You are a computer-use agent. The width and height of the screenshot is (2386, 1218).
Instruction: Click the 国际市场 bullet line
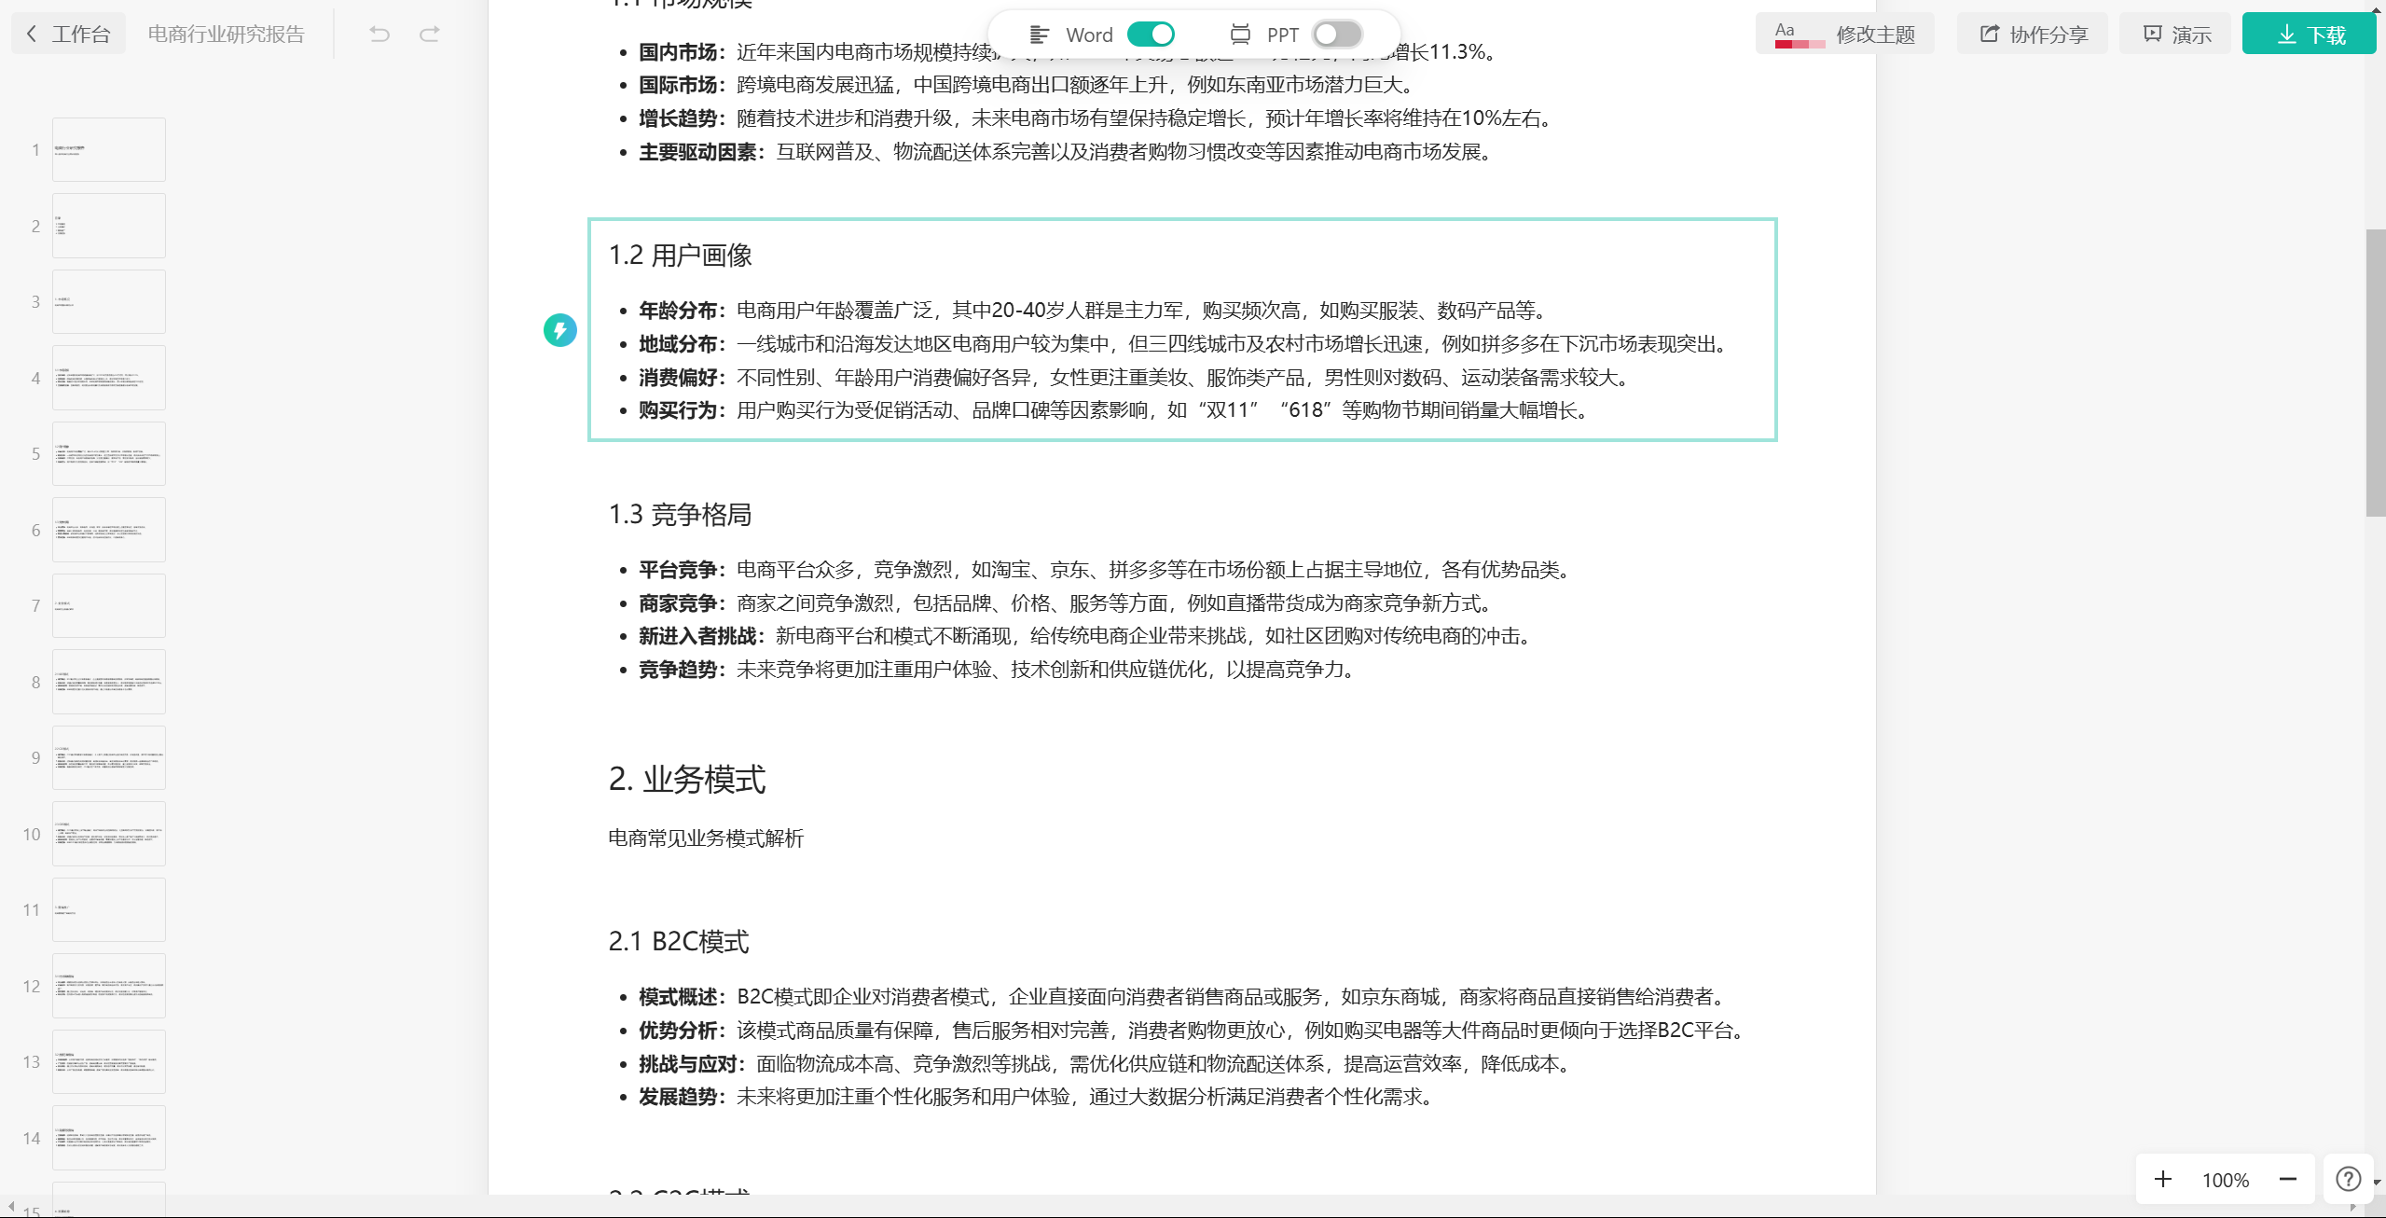point(1029,85)
